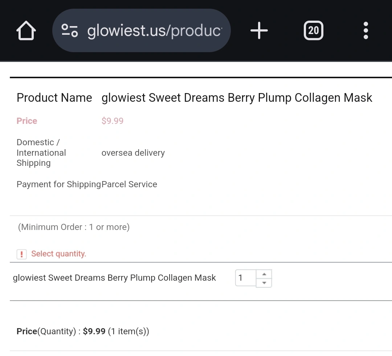The width and height of the screenshot is (392, 356).
Task: Click the product name in quantity row
Action: click(114, 278)
